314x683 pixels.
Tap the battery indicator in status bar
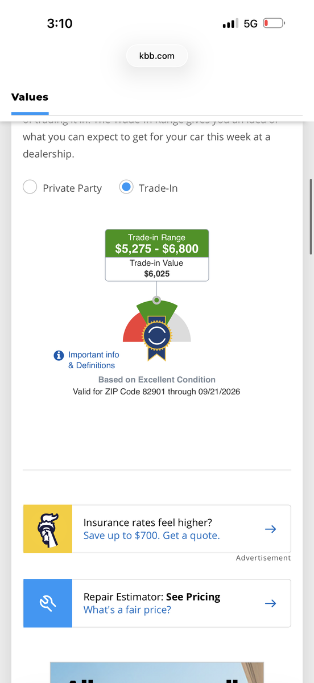(x=274, y=23)
